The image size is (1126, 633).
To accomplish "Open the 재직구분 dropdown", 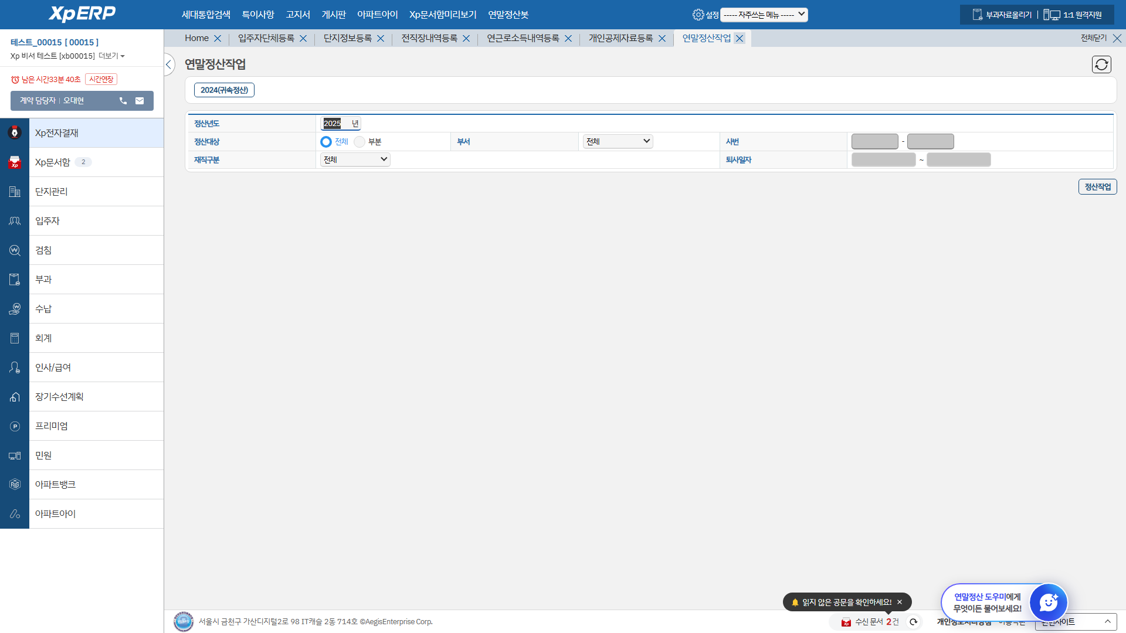I will (x=355, y=159).
